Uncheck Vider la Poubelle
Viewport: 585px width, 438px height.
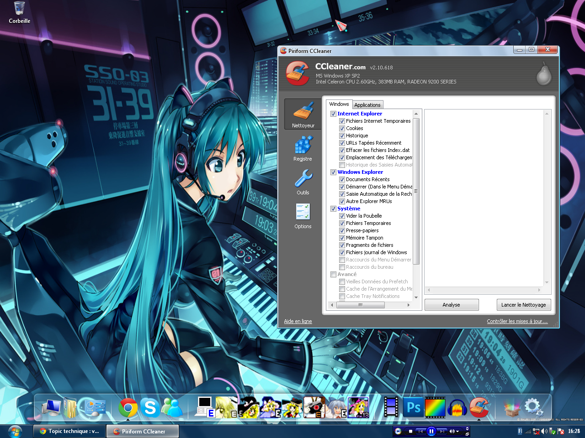point(342,216)
